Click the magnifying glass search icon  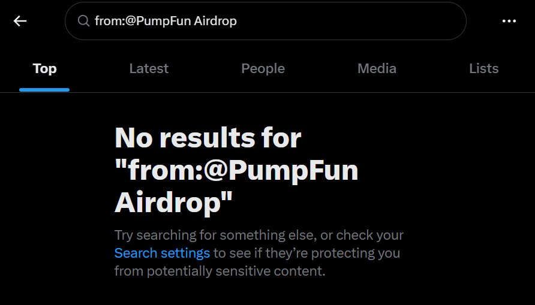[x=84, y=21]
